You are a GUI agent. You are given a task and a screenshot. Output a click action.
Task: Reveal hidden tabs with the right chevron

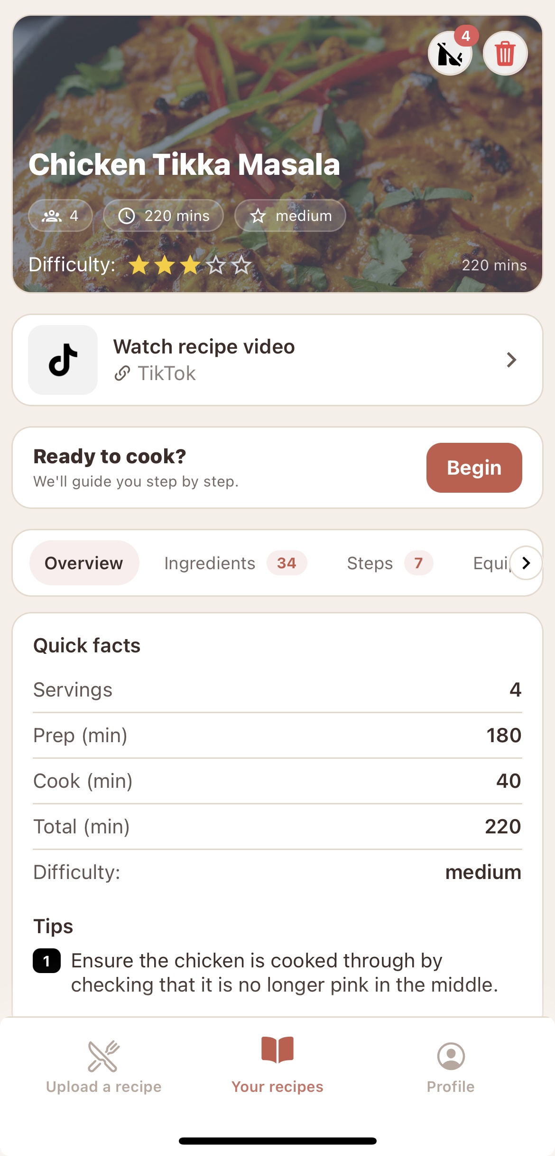coord(526,563)
